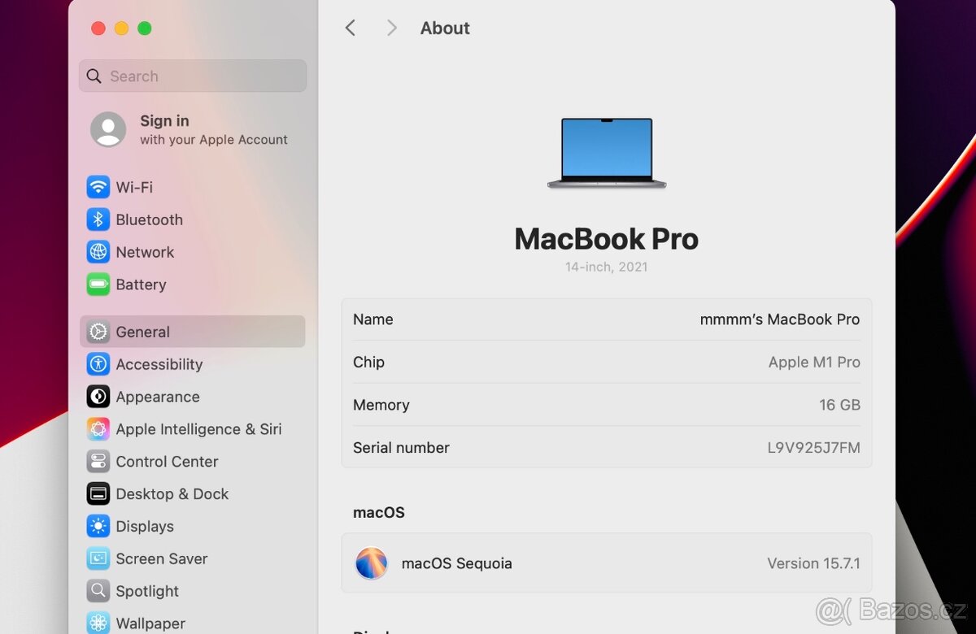Image resolution: width=976 pixels, height=634 pixels.
Task: Click Sign in with your Apple Account
Action: pos(189,130)
